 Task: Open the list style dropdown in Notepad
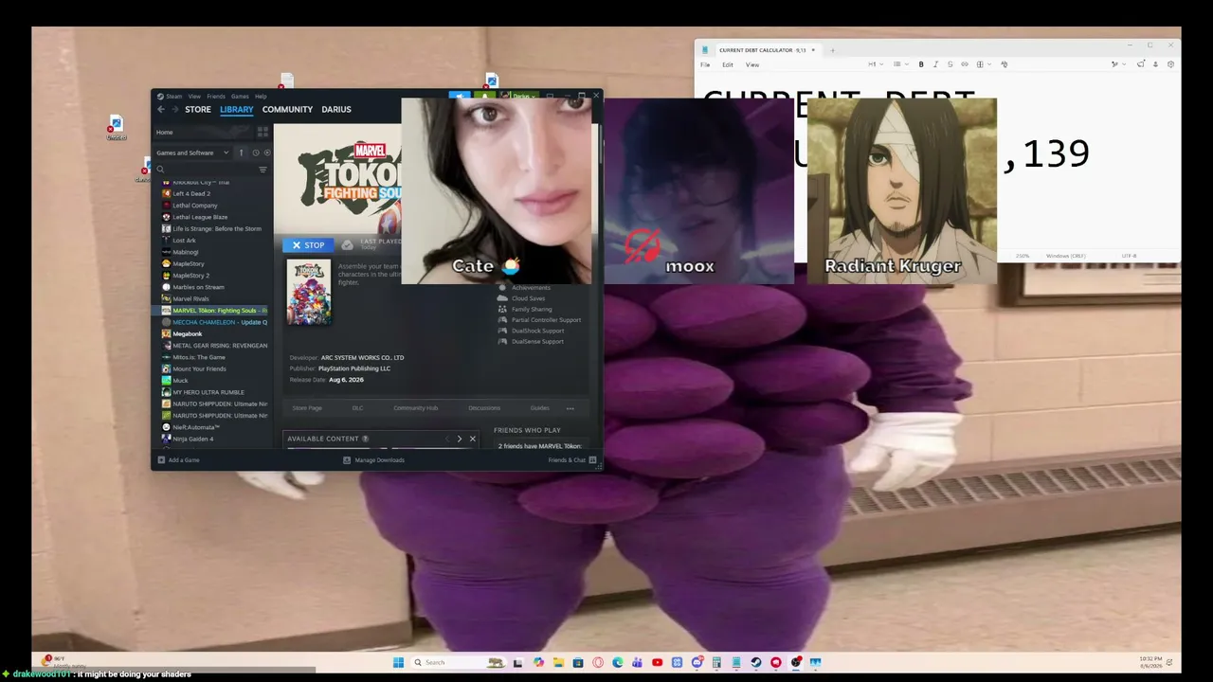(x=899, y=64)
